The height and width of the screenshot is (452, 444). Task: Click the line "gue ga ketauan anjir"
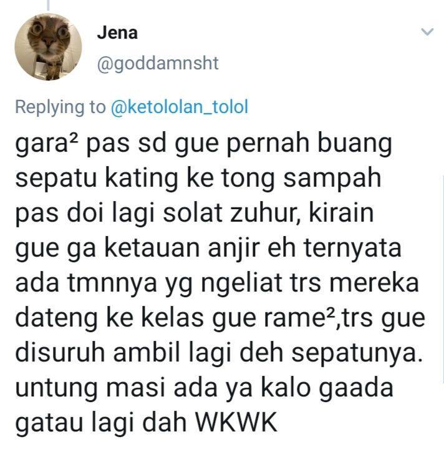click(208, 248)
